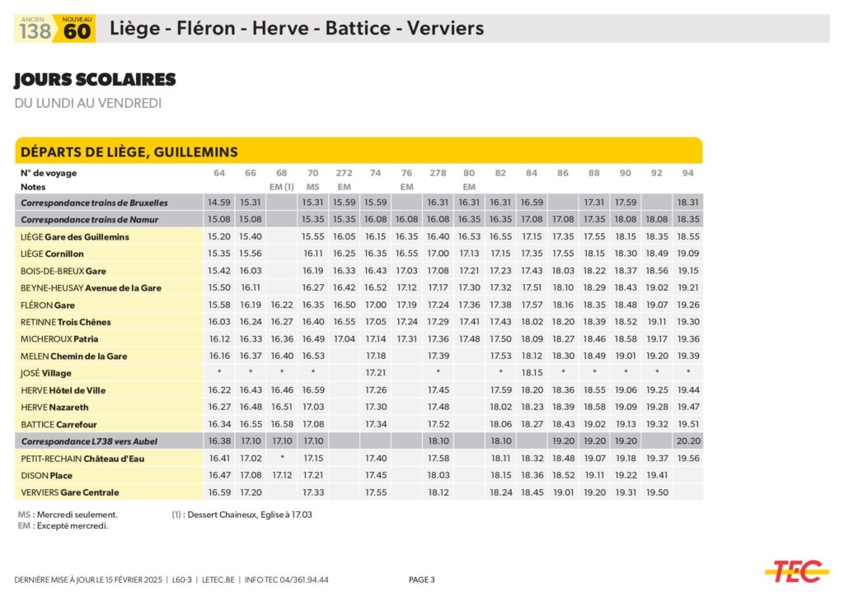Click the Liège Gare des Guillemins stop
Viewport: 844px width, 597px height.
[x=75, y=237]
